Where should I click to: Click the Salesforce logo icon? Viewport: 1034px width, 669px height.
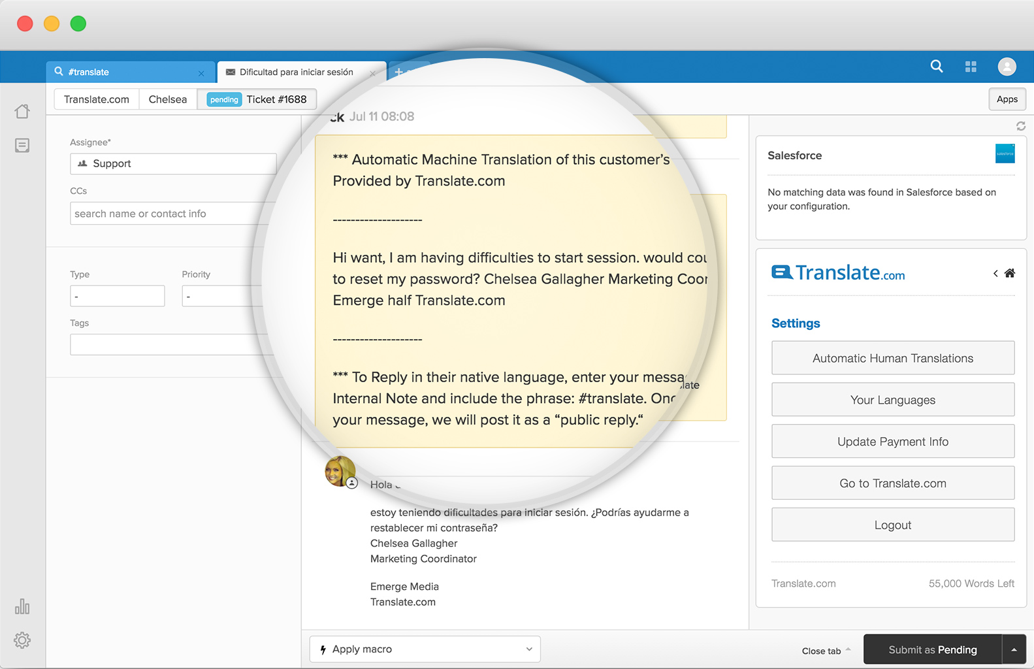click(x=1005, y=154)
